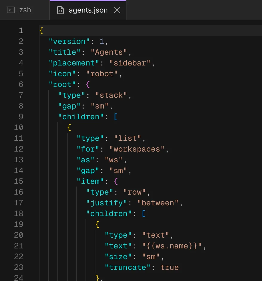The height and width of the screenshot is (281, 262).
Task: Click the "{{ws.name}}" text value
Action: pos(172,246)
